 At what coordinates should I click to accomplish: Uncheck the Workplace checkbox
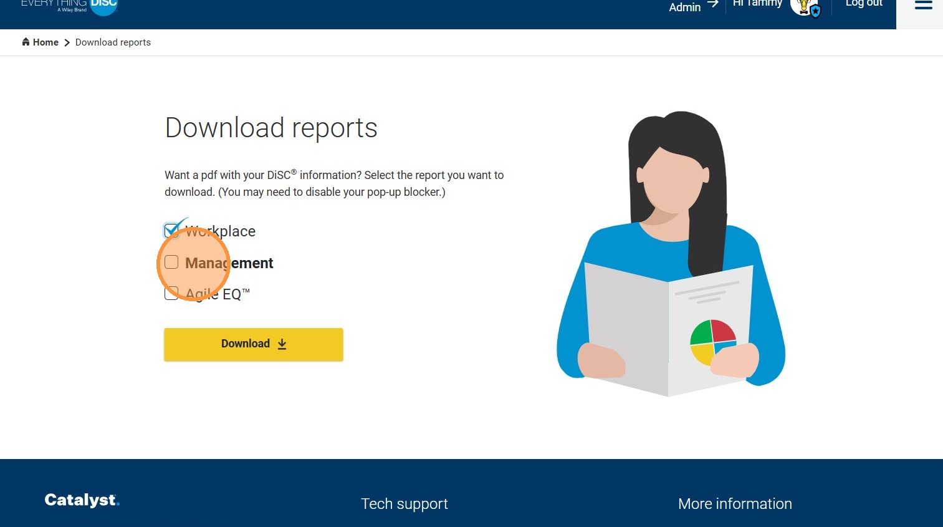171,231
